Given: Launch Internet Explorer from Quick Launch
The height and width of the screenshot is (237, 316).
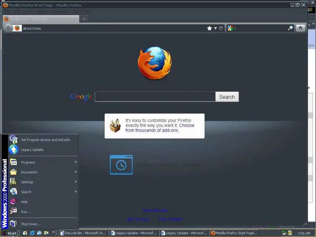Looking at the screenshot, I should coord(32,233).
